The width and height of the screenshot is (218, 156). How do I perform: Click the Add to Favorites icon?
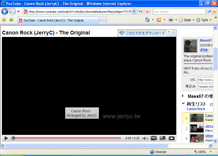click(x=11, y=20)
